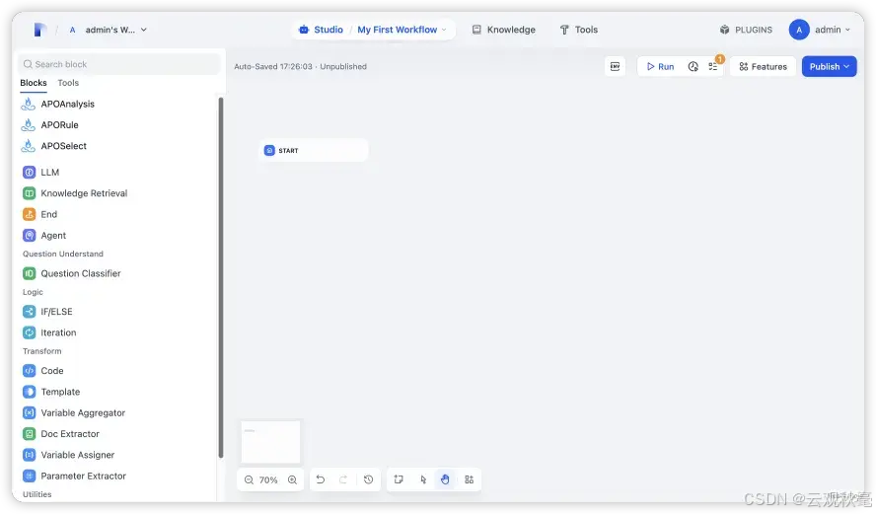
Task: Click the admin avatar circle
Action: (x=799, y=30)
